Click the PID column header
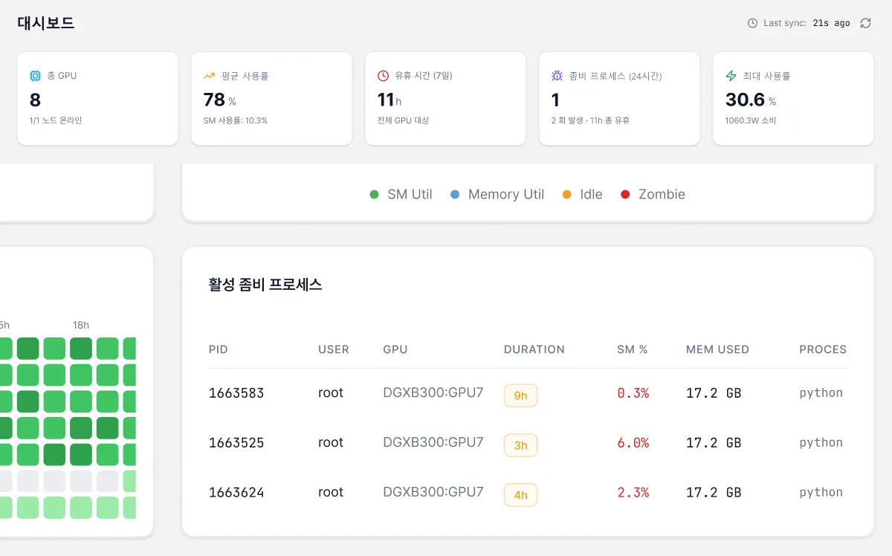The height and width of the screenshot is (556, 892). [219, 349]
